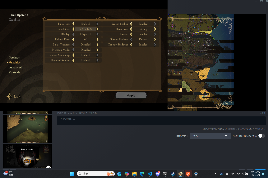Viewport: 268px width, 178px height.
Task: Select the Don't Starve Together menu thumbnail
Action: coord(27,156)
